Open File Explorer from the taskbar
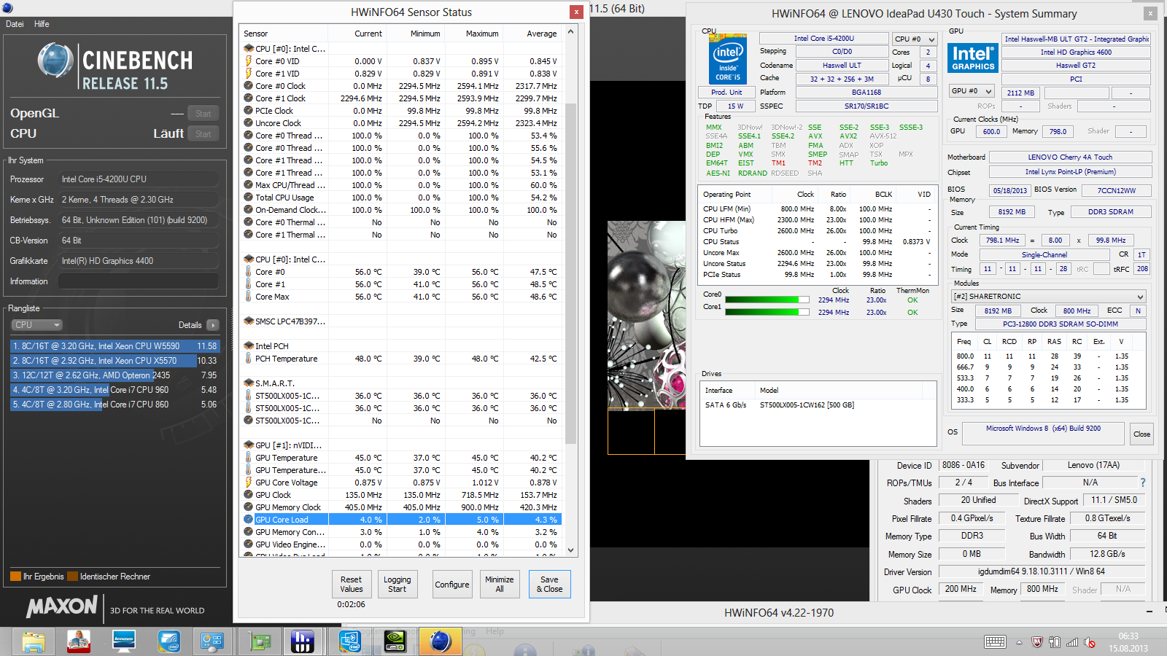 coord(34,641)
